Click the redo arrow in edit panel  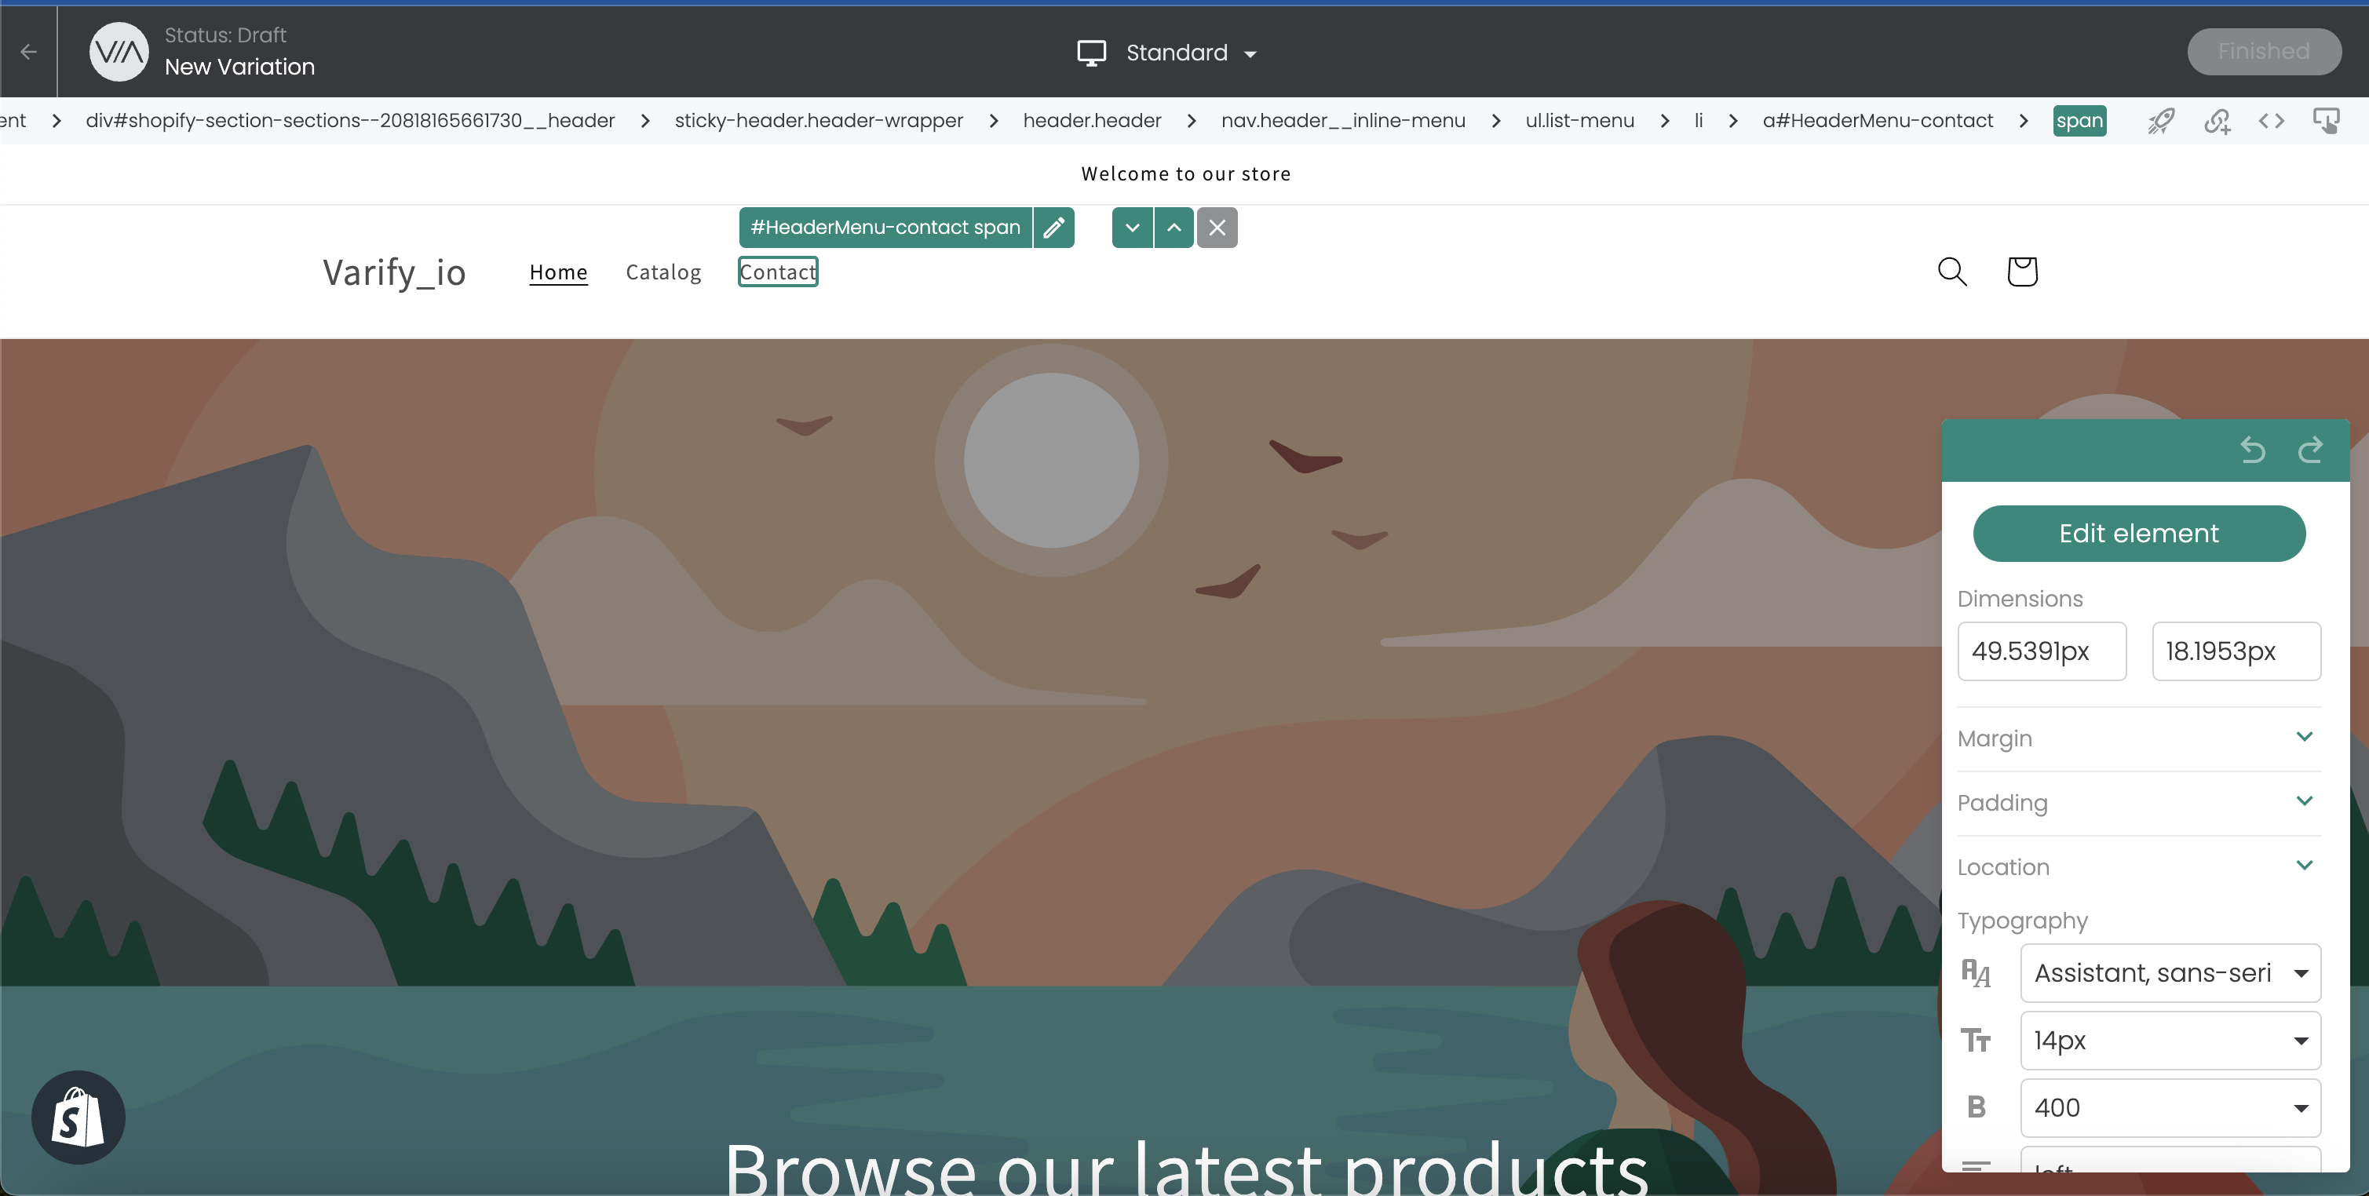click(x=2309, y=450)
